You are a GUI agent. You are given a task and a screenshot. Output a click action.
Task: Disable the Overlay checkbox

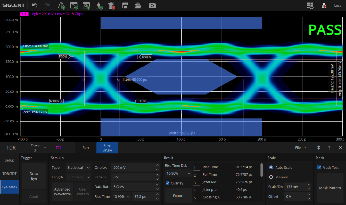168,183
